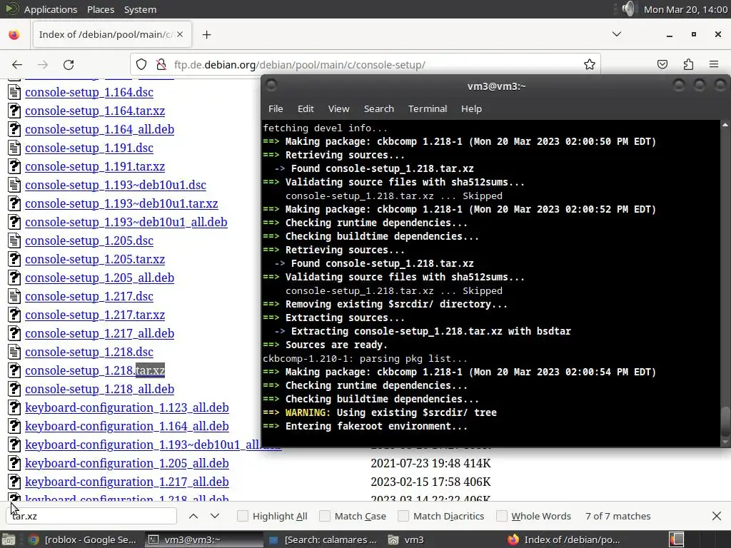Close the Index of /debian/pool tab
The width and height of the screenshot is (731, 548).
tap(180, 34)
